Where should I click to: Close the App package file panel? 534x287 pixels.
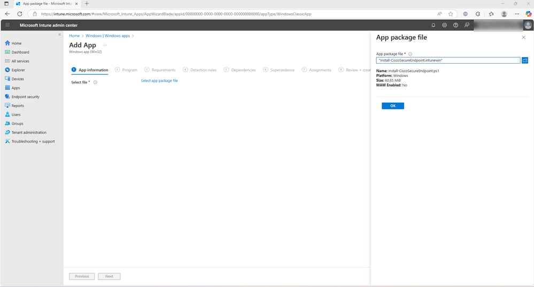523,37
